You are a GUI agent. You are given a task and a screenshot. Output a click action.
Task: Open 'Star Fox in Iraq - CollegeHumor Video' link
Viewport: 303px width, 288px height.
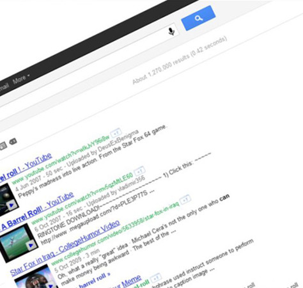point(65,248)
